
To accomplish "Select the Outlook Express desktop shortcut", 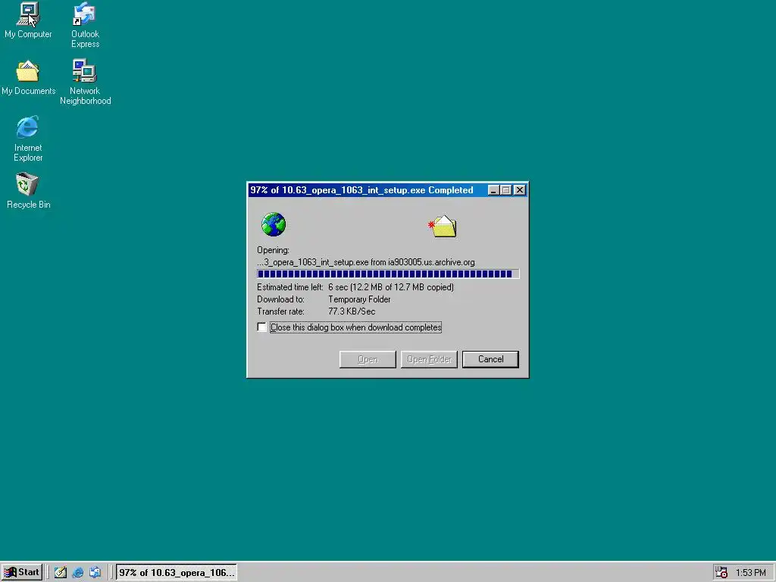I will point(85,25).
